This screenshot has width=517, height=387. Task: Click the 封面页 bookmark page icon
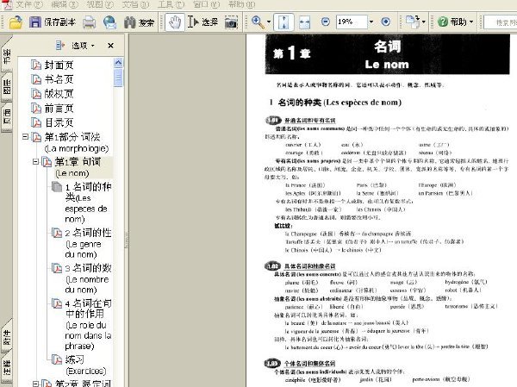[36, 65]
